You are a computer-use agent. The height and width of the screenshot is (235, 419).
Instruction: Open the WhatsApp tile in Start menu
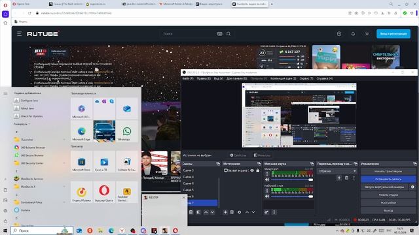click(x=127, y=131)
